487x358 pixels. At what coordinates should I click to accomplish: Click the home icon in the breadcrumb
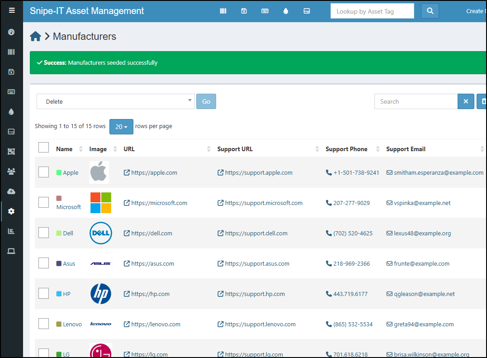(36, 37)
